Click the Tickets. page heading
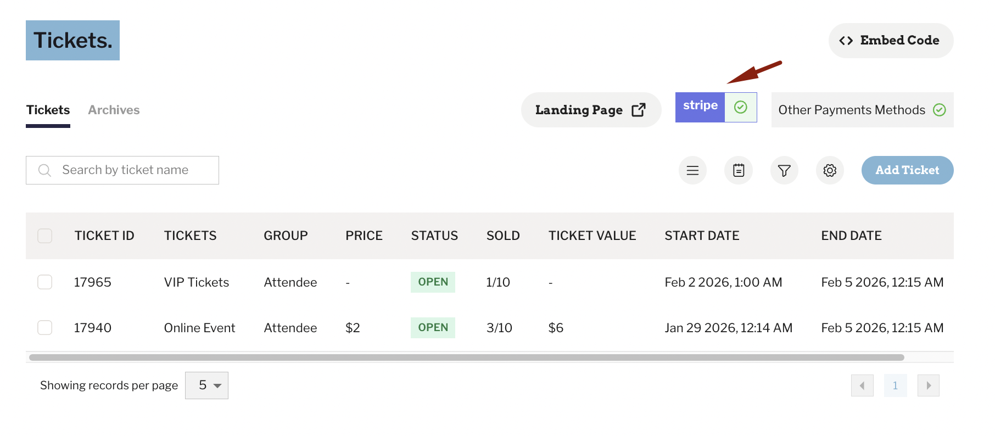This screenshot has width=995, height=436. coord(72,40)
